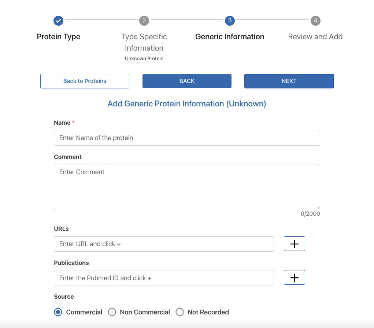Viewport: 374px width, 328px height.
Task: Select the Generic Information step label
Action: [230, 37]
